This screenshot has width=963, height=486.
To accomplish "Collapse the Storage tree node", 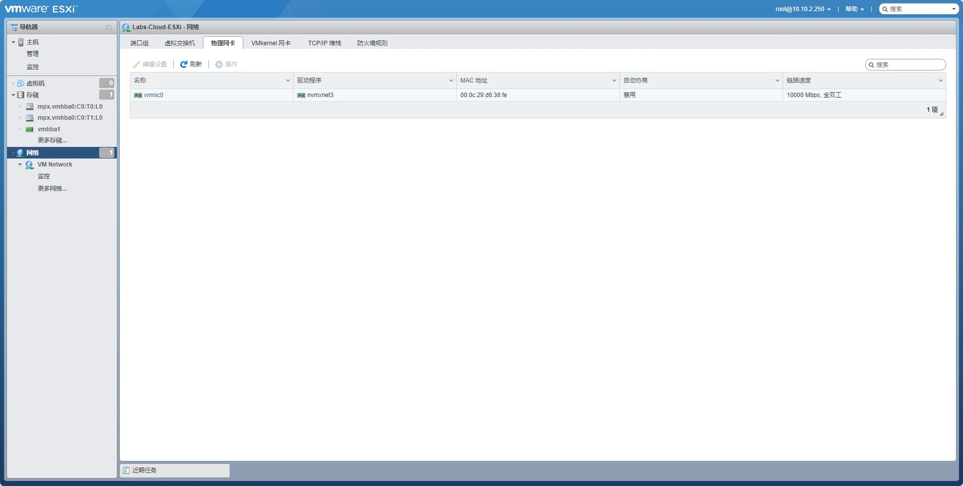I will tap(13, 95).
